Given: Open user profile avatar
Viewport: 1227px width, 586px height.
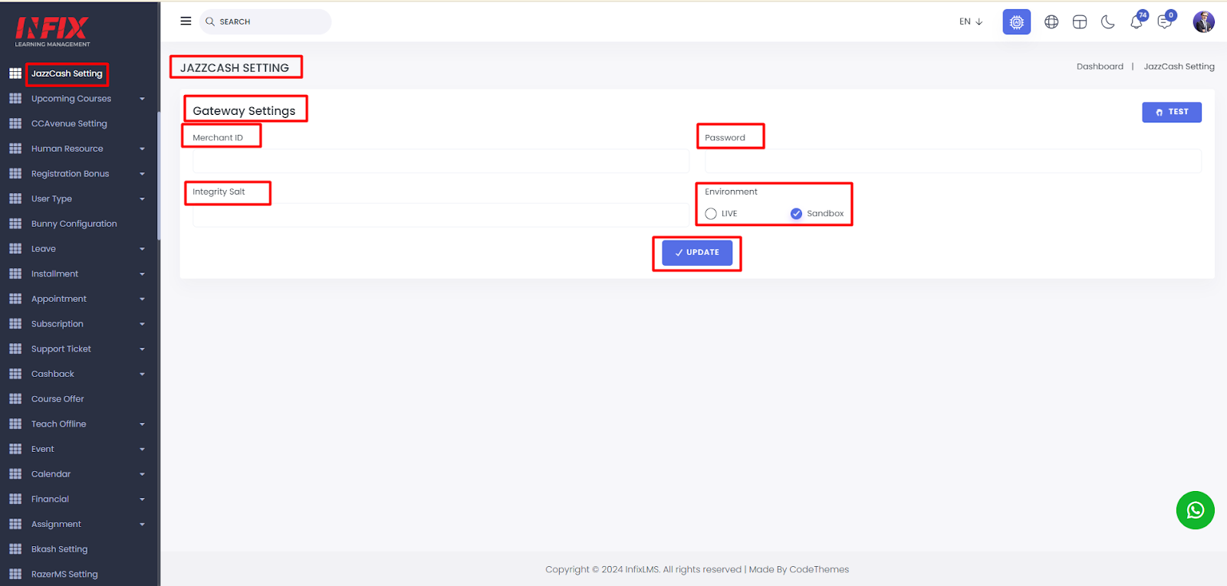Looking at the screenshot, I should (x=1203, y=21).
